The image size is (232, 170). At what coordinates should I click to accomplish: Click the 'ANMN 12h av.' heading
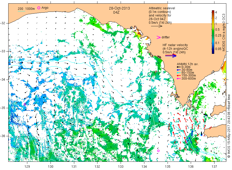tap(188, 64)
